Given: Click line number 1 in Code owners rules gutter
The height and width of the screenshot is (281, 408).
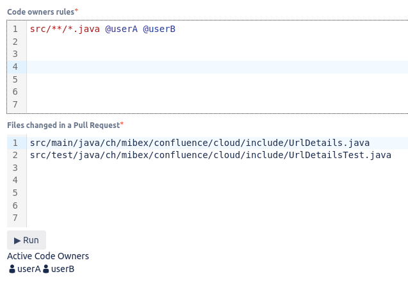Looking at the screenshot, I should click(x=15, y=29).
